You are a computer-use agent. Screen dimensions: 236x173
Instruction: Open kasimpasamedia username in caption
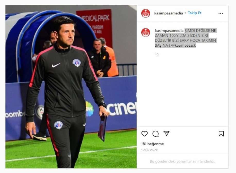(x=169, y=31)
